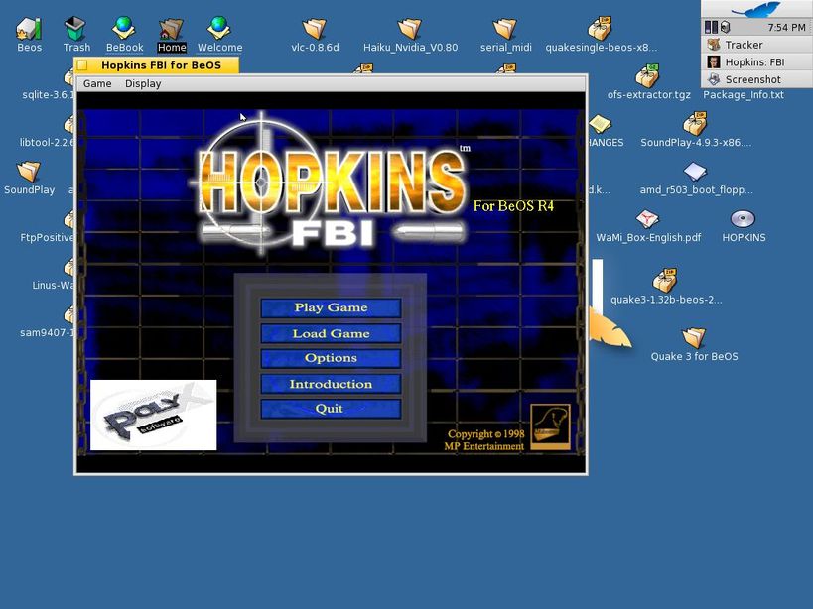Screen dimensions: 813x609
Task: Select the libtool-2.2.6 file label
Action: pos(46,143)
